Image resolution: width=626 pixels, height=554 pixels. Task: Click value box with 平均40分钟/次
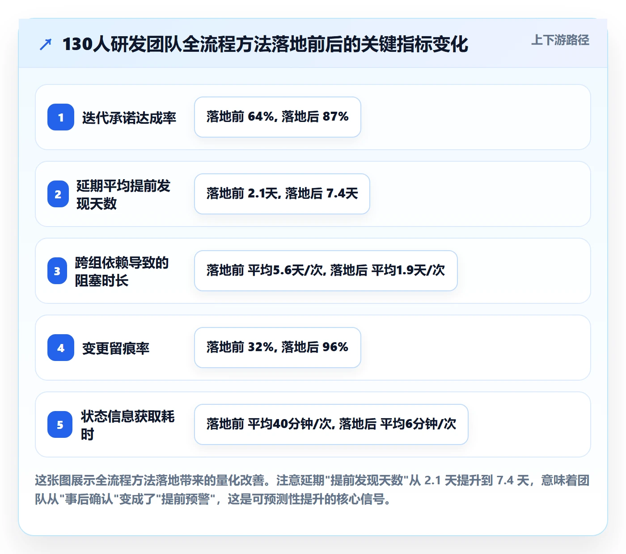click(331, 424)
